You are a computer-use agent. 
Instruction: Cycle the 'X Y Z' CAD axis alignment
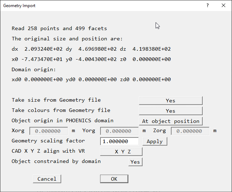121,152
